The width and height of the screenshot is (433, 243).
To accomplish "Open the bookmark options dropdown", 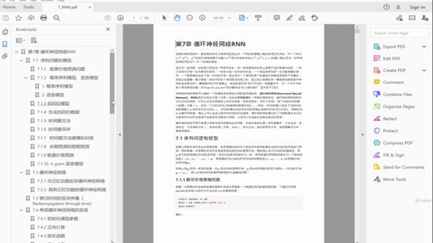I will (x=20, y=40).
